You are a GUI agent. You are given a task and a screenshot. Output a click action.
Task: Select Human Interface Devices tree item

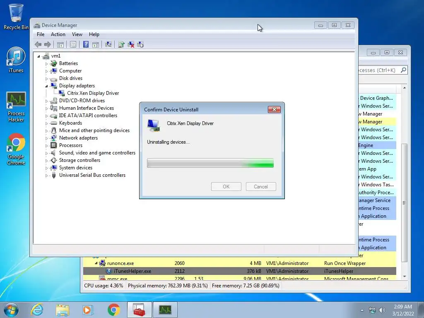coord(86,108)
